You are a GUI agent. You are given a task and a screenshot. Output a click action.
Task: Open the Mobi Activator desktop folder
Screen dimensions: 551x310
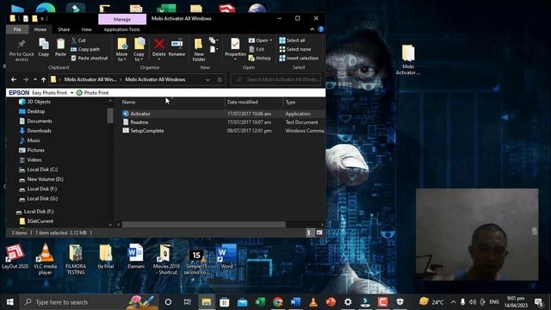tap(408, 59)
